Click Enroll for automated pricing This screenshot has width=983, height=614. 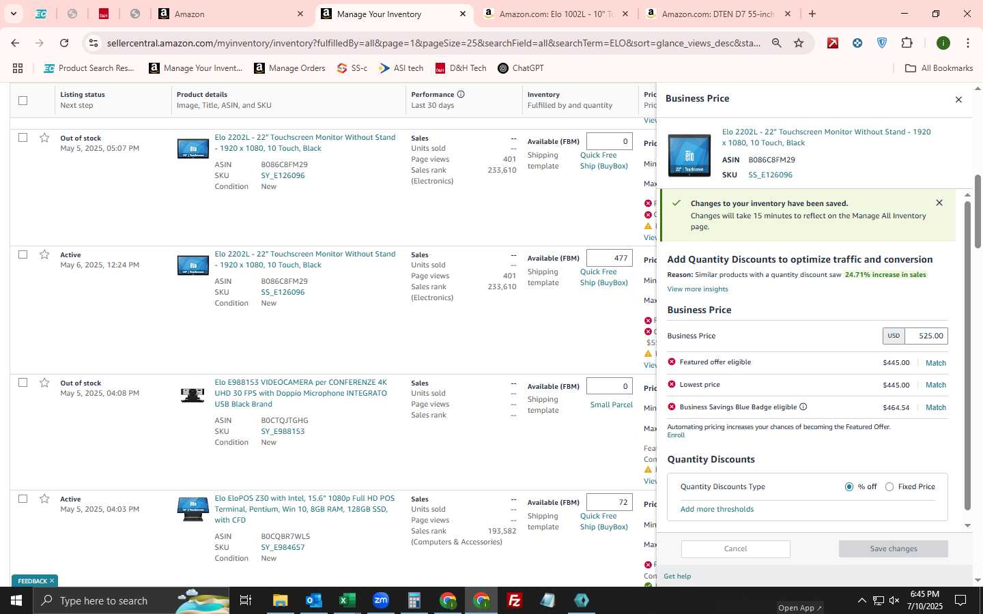tap(676, 435)
